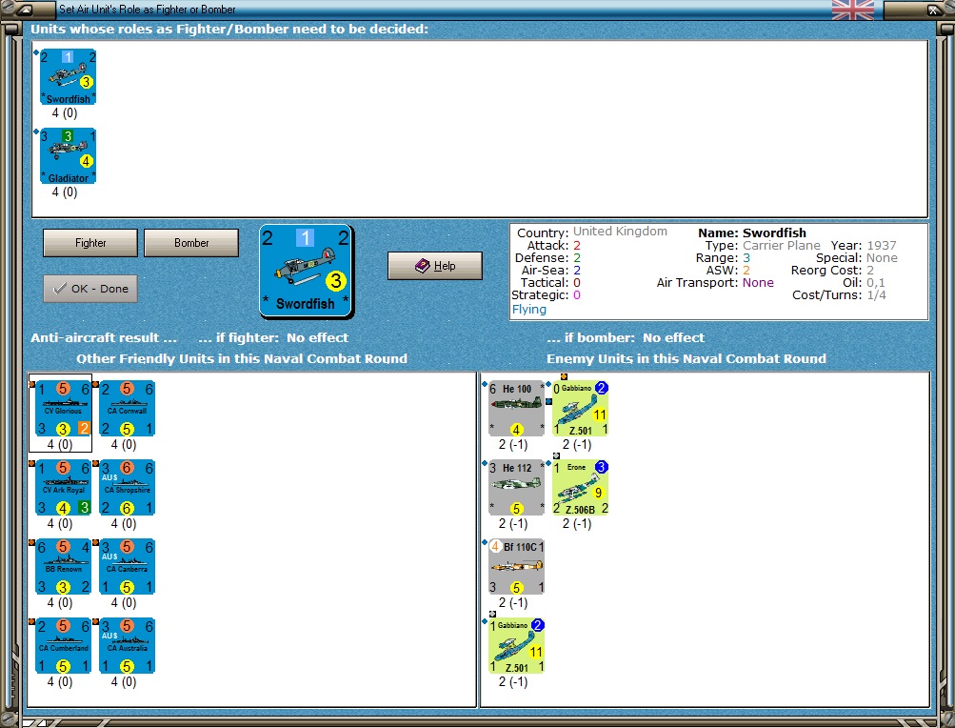This screenshot has width=955, height=728.
Task: Click the Erone Z.506B enemy unit
Action: 581,488
